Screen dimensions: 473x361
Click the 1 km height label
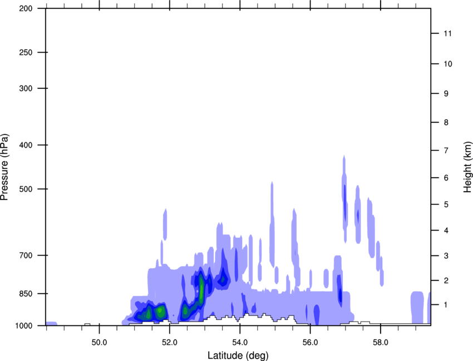click(446, 305)
